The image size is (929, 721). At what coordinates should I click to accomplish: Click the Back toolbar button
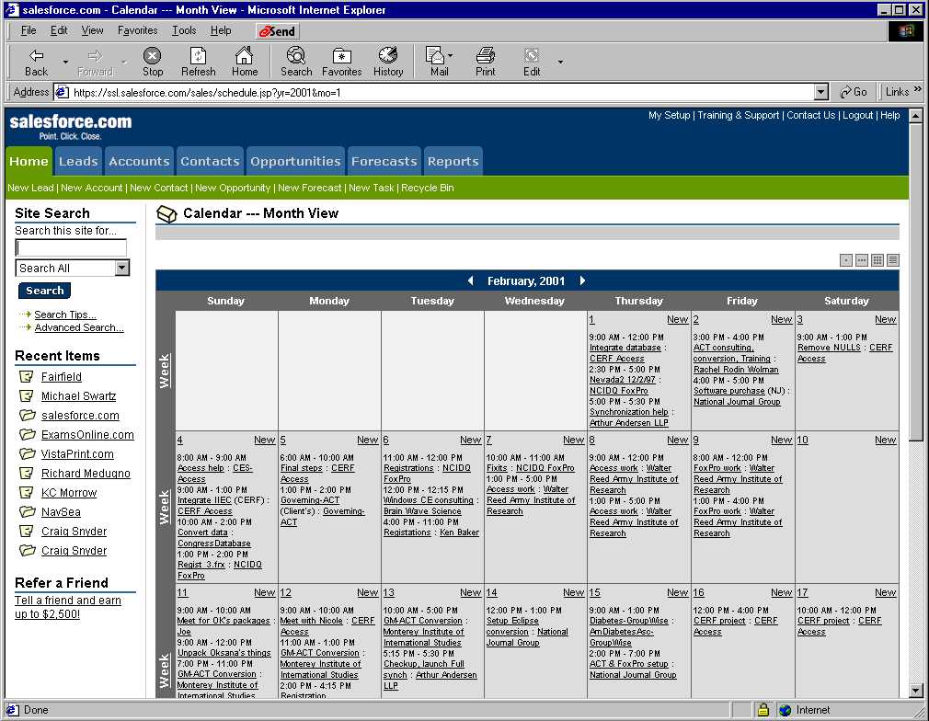[36, 62]
